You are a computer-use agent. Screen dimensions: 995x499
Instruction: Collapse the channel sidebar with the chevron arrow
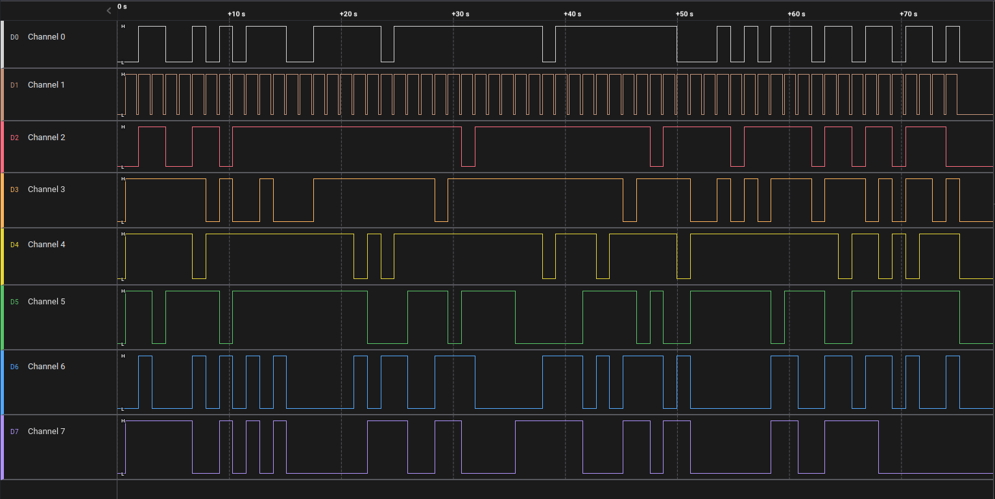pyautogui.click(x=109, y=10)
